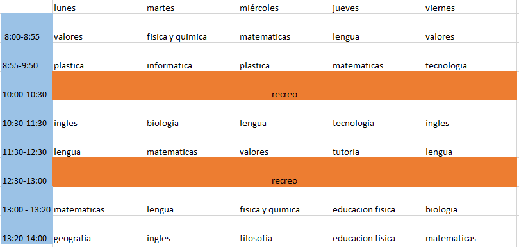Click the 10:00-10:30 time slot cell
The image size is (519, 247).
click(26, 86)
